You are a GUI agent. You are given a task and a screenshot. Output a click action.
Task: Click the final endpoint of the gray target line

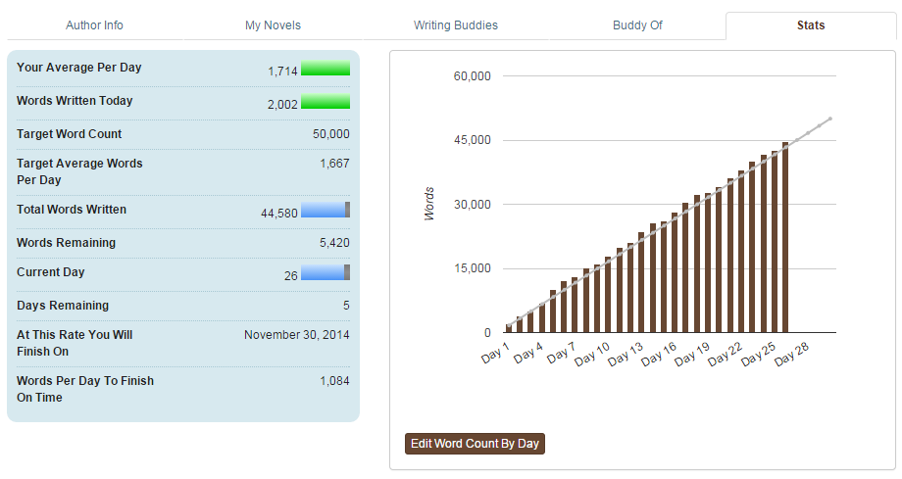coord(830,119)
